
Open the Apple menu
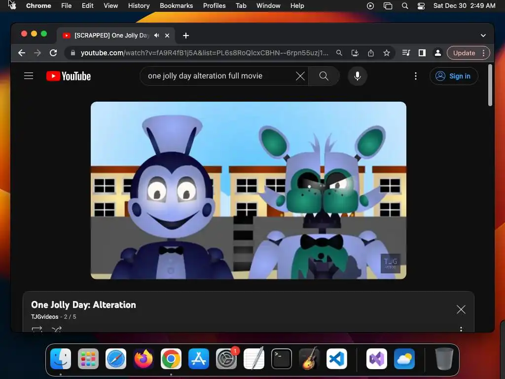13,5
